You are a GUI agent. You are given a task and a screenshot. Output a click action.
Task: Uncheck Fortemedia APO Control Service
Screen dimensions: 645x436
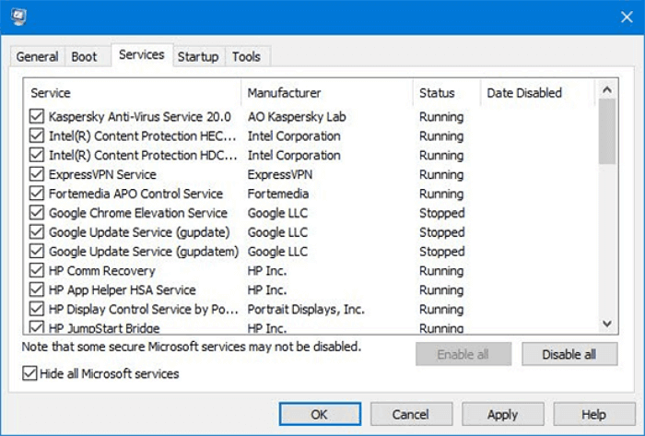(37, 194)
